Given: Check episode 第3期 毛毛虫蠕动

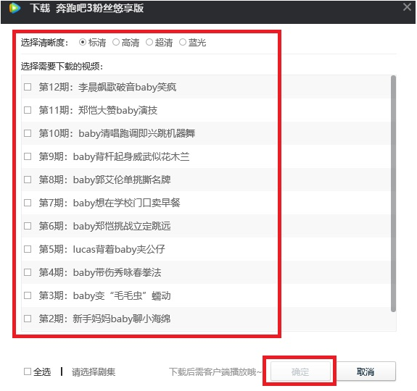Looking at the screenshot, I should (x=28, y=295).
